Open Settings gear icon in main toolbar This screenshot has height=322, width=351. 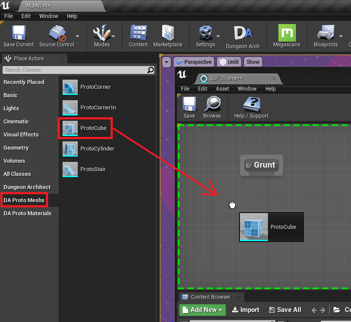coord(205,33)
